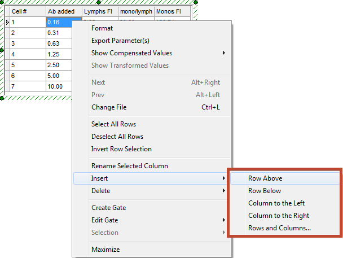Open the Delete submenu
This screenshot has height=258, width=343.
point(100,191)
